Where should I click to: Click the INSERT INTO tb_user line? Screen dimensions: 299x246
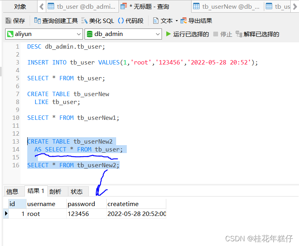coord(143,62)
